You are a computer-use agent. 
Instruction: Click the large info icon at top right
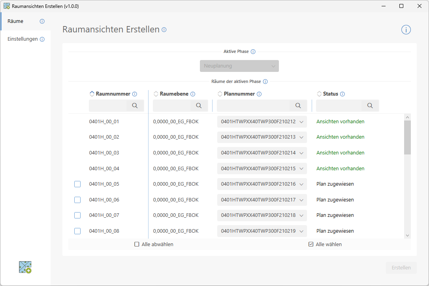406,30
